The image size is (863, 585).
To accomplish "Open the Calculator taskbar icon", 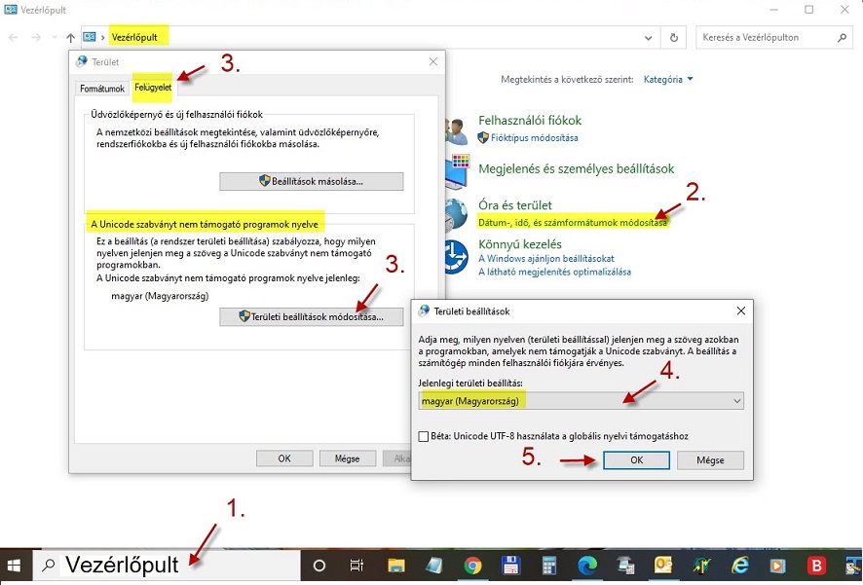I will (x=548, y=566).
